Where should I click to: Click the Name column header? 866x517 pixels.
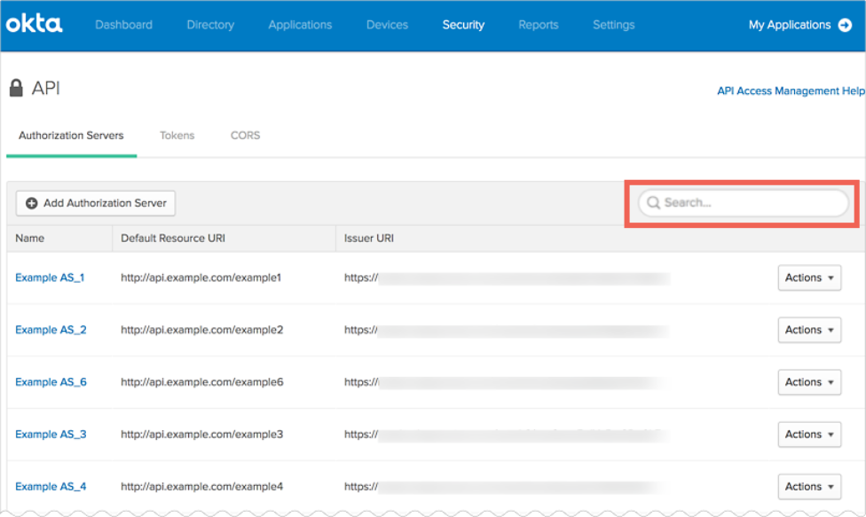click(x=30, y=239)
